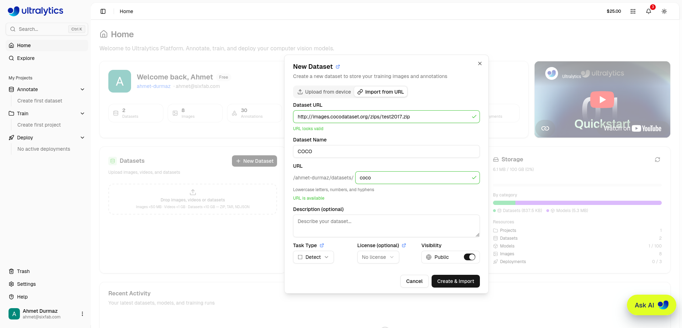This screenshot has height=328, width=682.
Task: Open notifications bell
Action: pyautogui.click(x=649, y=11)
